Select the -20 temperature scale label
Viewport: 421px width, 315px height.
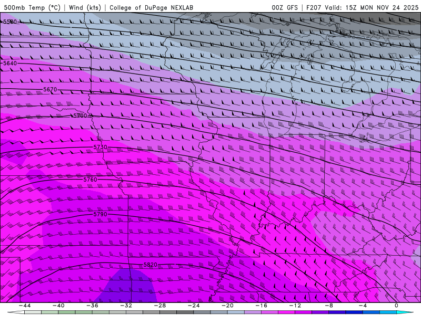tap(228, 306)
